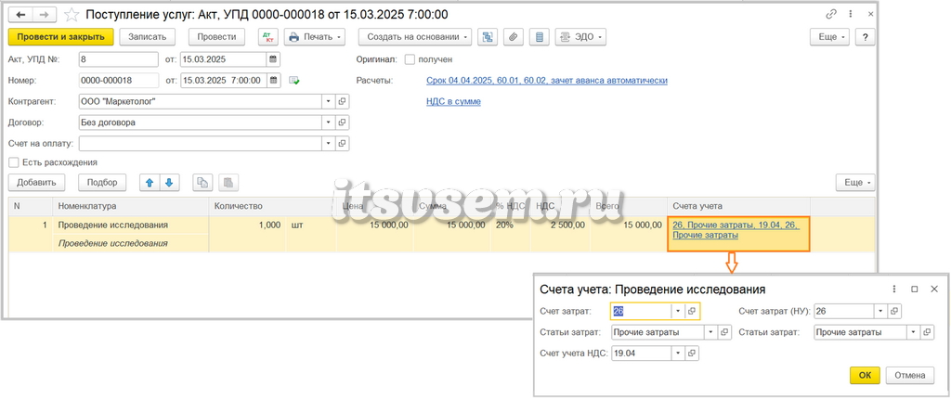Viewport: 951px width, 399px height.
Task: Tick the Оригинал получен checkbox
Action: [410, 59]
